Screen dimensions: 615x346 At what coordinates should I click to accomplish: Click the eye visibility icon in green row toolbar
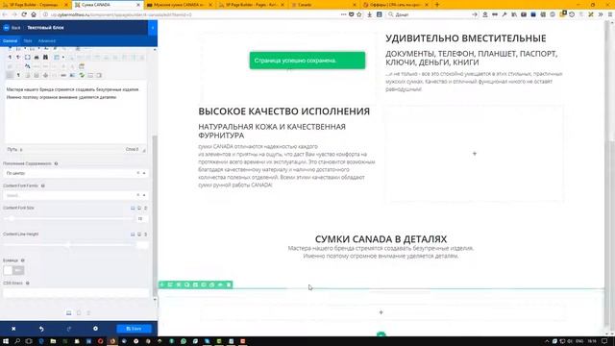pos(220,284)
